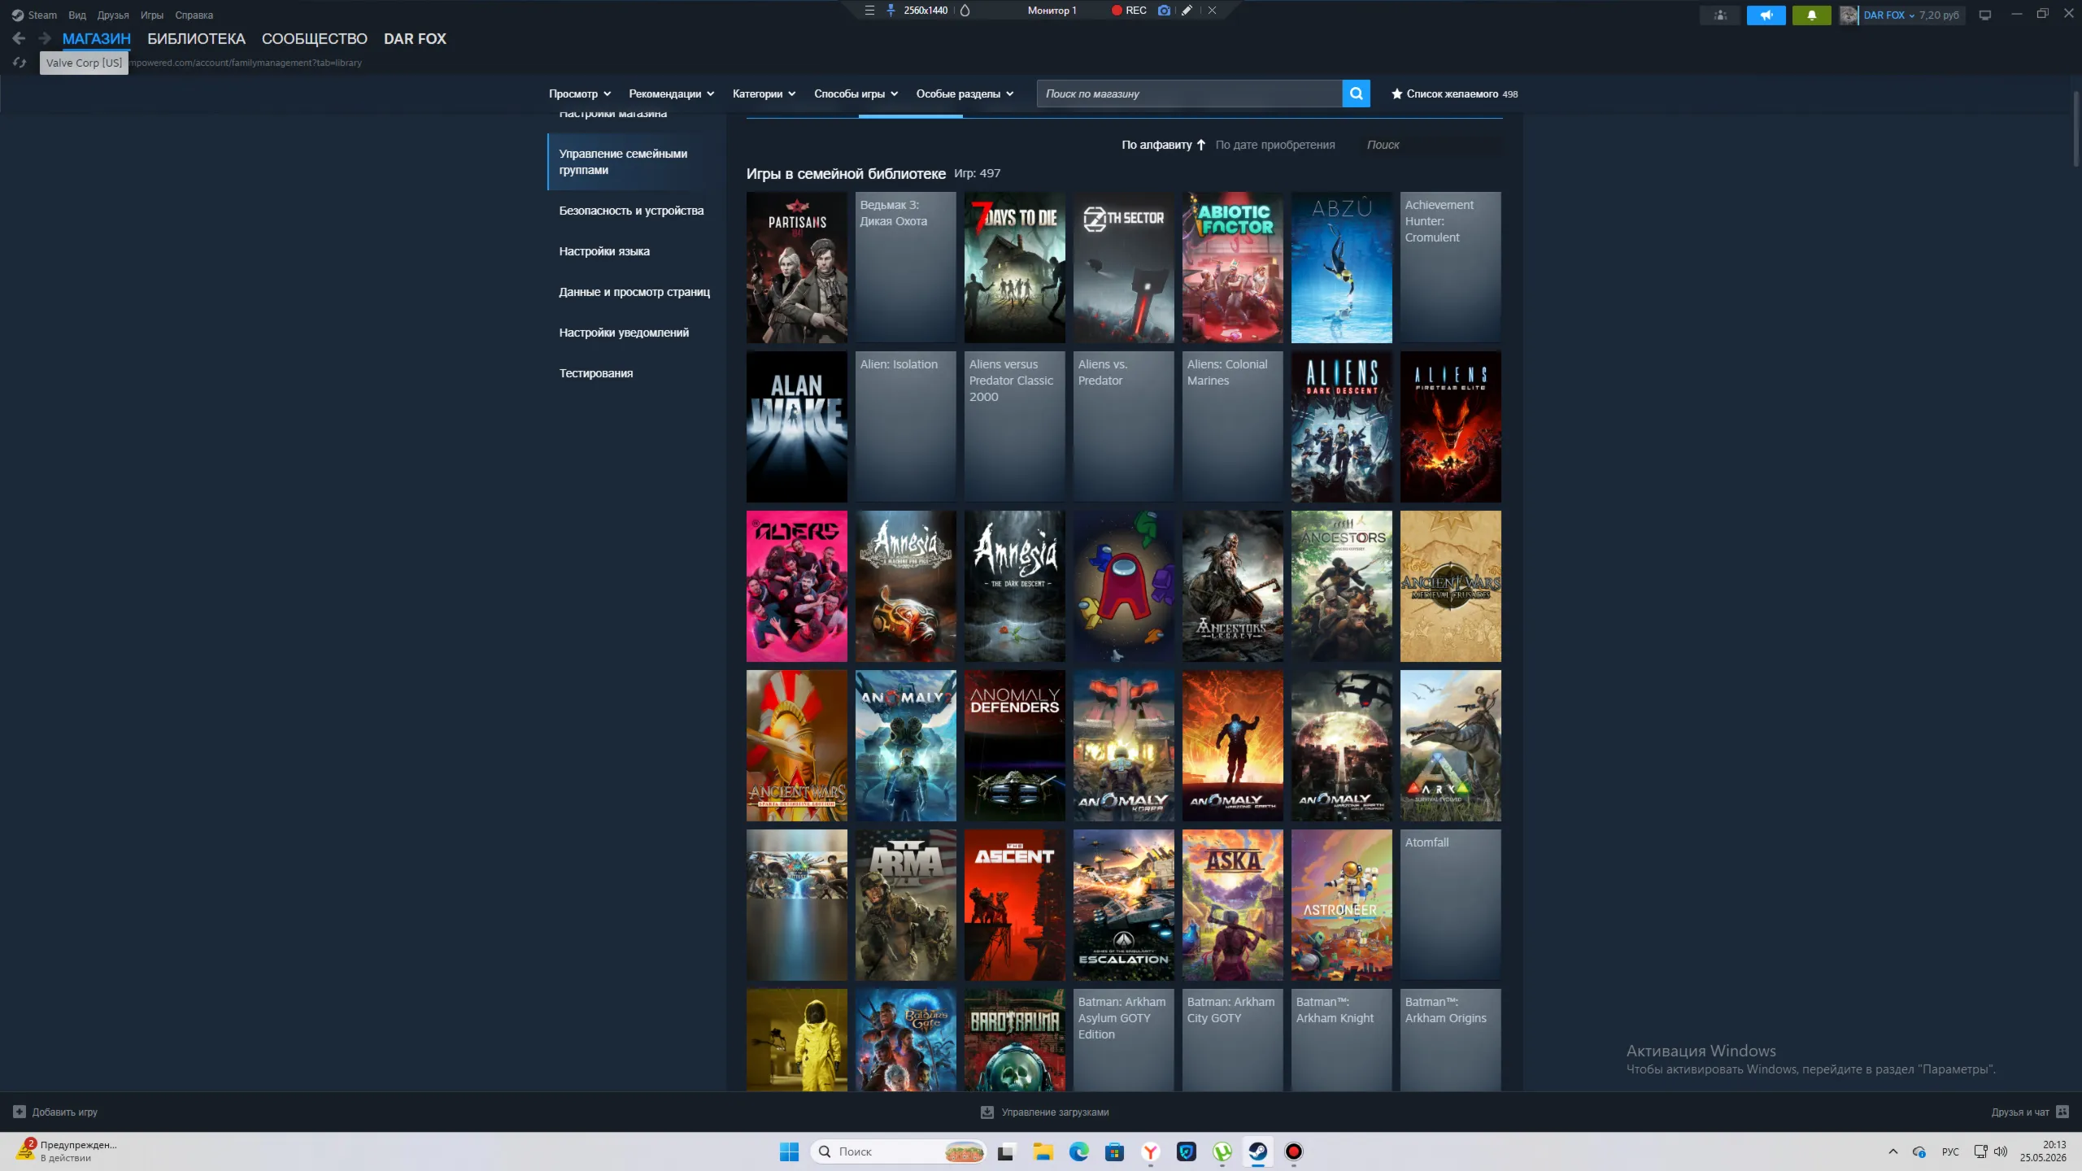The image size is (2082, 1171).
Task: Click the family library Поиск filter field
Action: (1431, 145)
